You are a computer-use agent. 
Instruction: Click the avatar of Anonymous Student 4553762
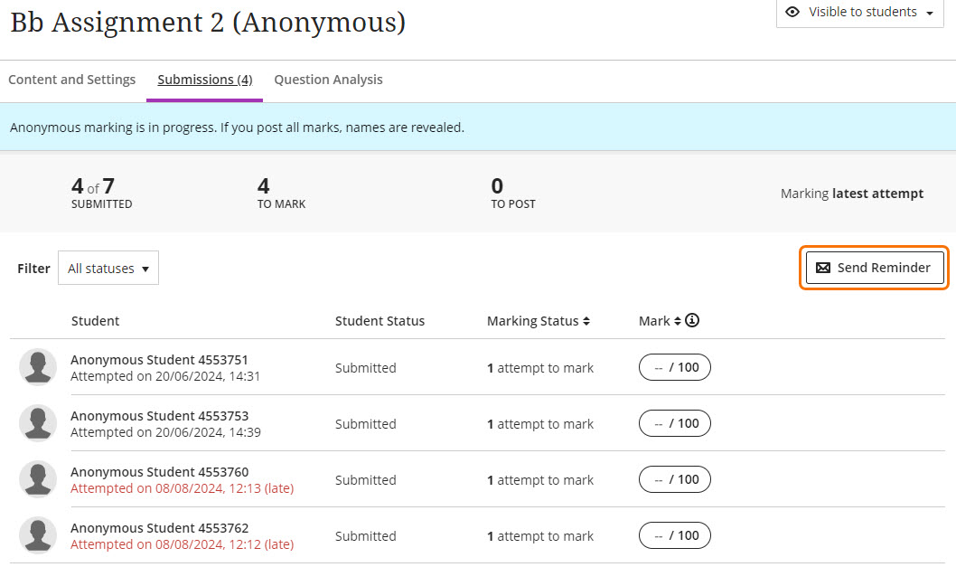pos(38,535)
